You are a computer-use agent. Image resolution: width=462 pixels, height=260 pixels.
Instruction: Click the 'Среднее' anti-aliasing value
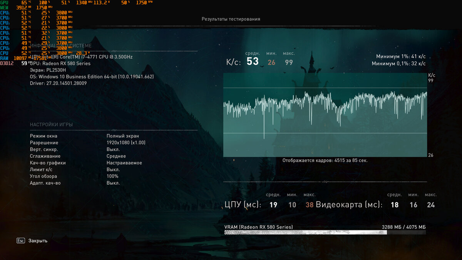(x=116, y=156)
